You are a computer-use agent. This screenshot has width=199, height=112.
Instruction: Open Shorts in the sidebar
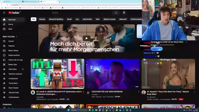(x=13, y=24)
